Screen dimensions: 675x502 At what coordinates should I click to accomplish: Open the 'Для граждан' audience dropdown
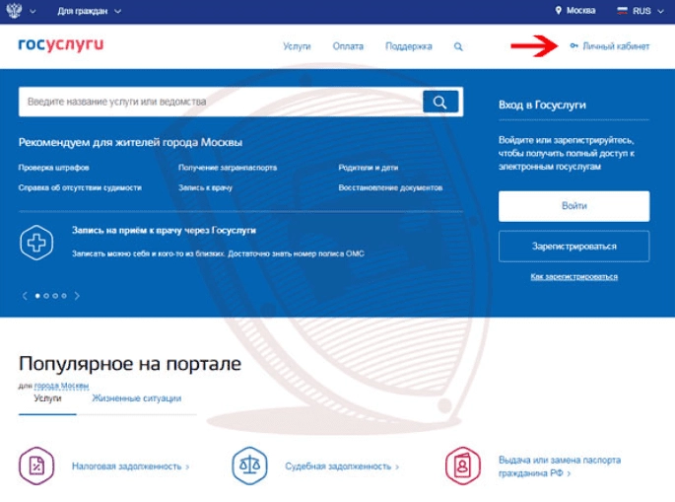tap(89, 11)
